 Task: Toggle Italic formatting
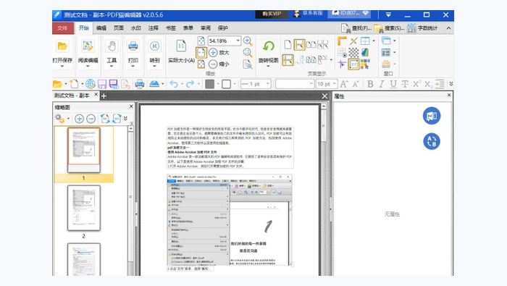pos(382,84)
